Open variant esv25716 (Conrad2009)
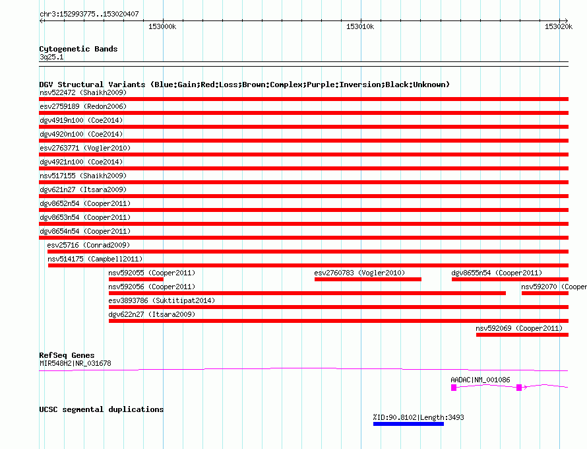This screenshot has height=449, width=587. (88, 245)
